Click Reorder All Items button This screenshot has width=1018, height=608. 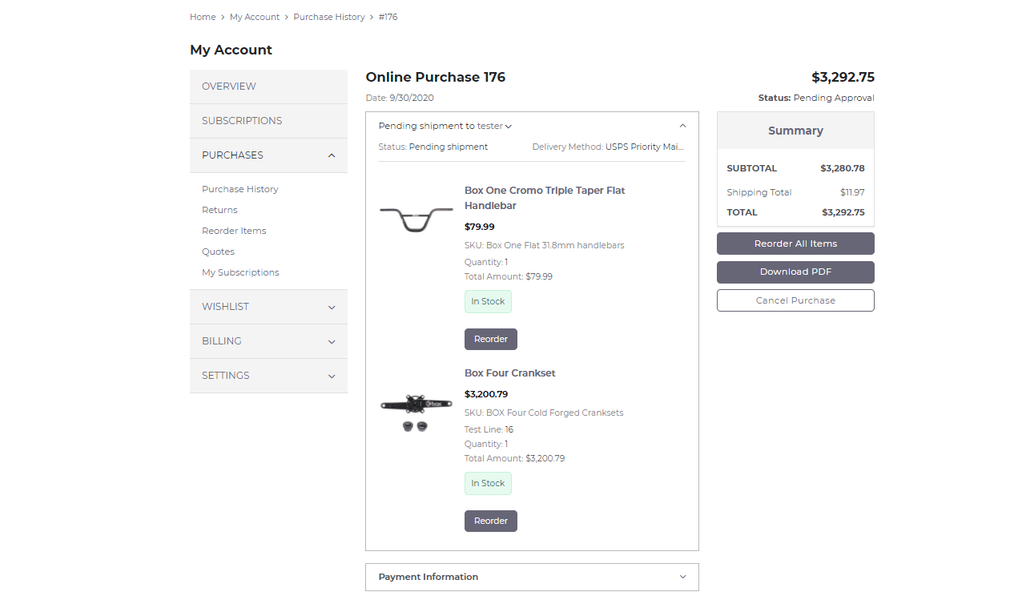(795, 244)
